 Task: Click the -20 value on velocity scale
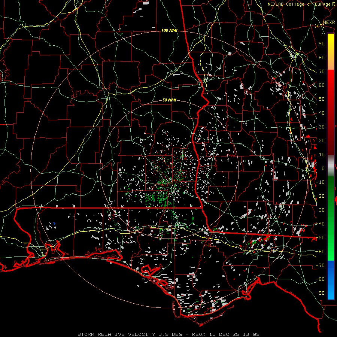(x=320, y=196)
